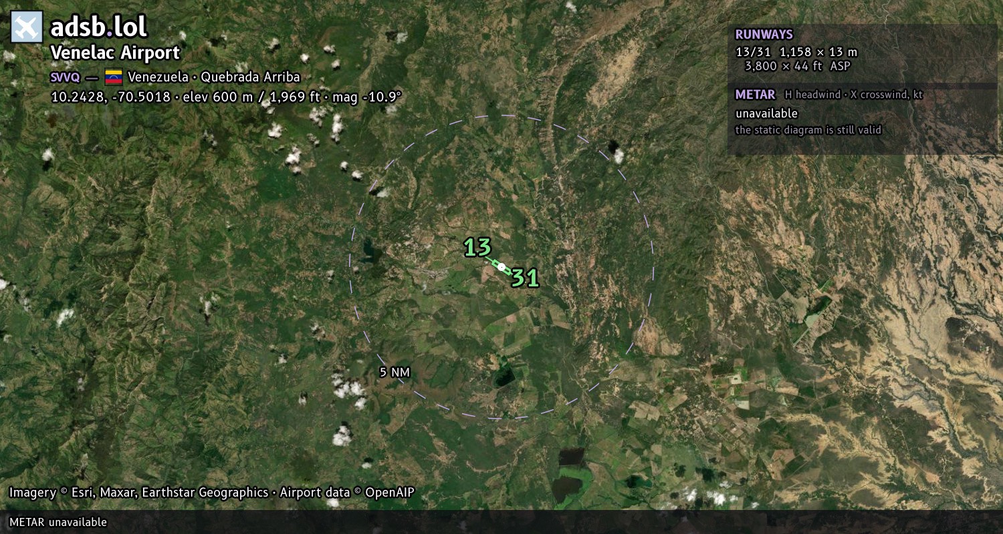Click the Quebrada Arriba location text
Screen dimensions: 1003x534
pyautogui.click(x=250, y=77)
